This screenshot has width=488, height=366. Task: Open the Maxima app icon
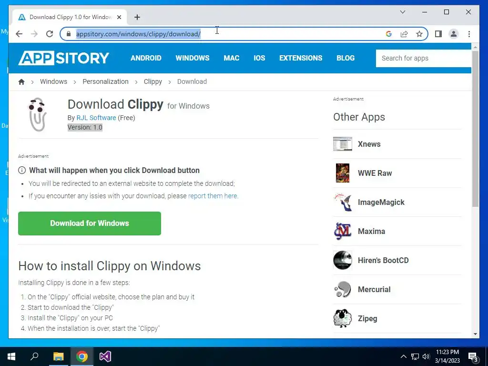pos(342,231)
